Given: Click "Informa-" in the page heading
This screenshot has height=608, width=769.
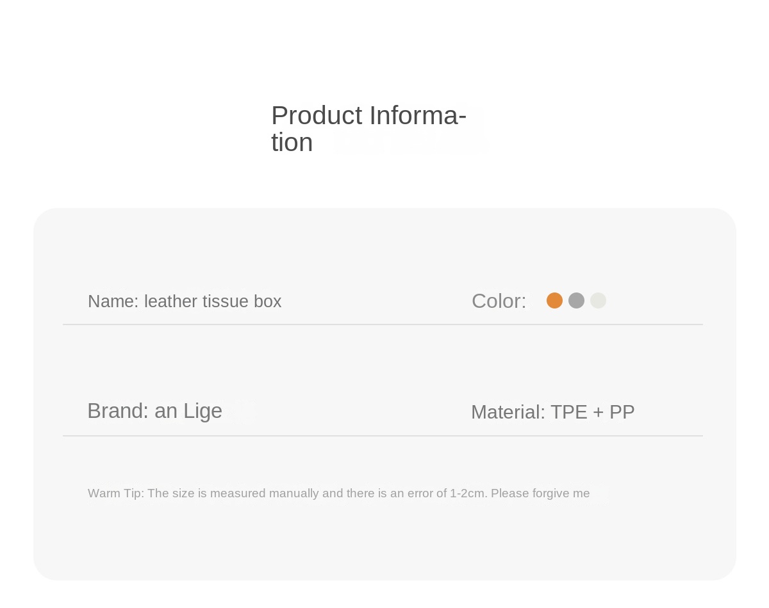Looking at the screenshot, I should pyautogui.click(x=418, y=116).
